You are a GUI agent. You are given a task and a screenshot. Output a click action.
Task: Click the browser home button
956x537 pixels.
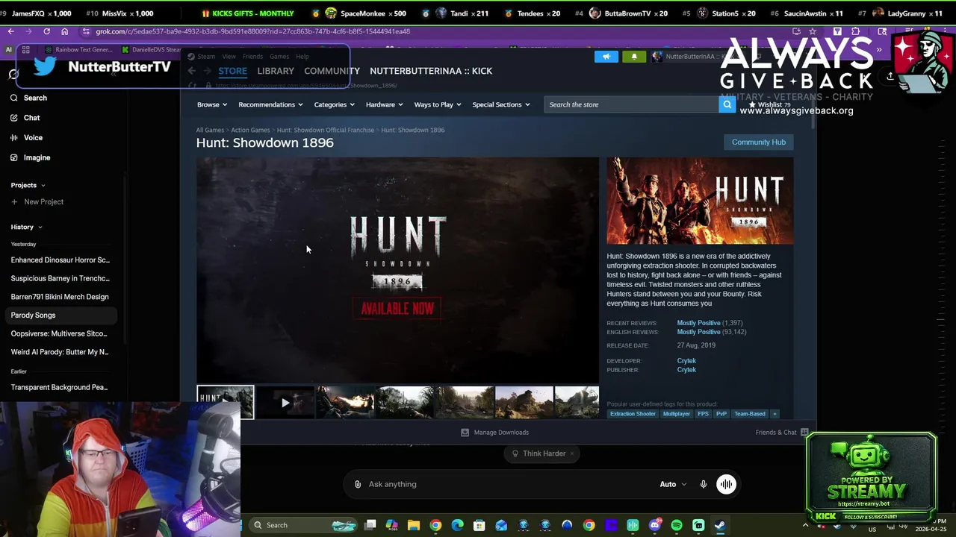click(x=64, y=31)
